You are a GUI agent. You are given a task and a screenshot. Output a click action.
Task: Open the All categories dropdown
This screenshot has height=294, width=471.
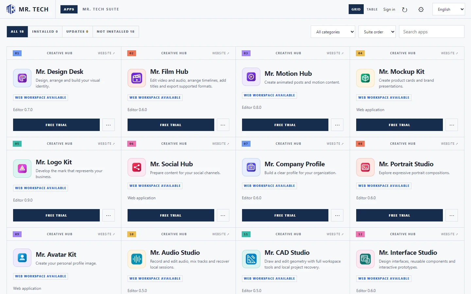[333, 32]
